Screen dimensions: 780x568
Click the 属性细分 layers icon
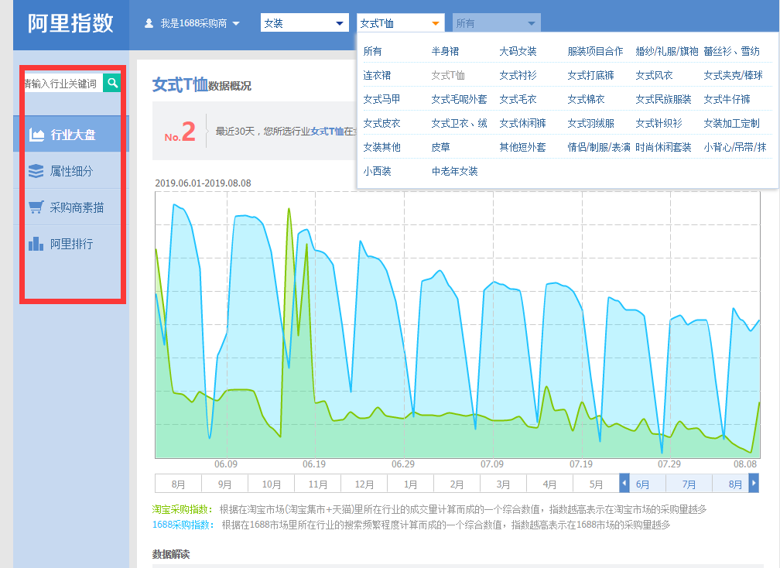pyautogui.click(x=36, y=171)
